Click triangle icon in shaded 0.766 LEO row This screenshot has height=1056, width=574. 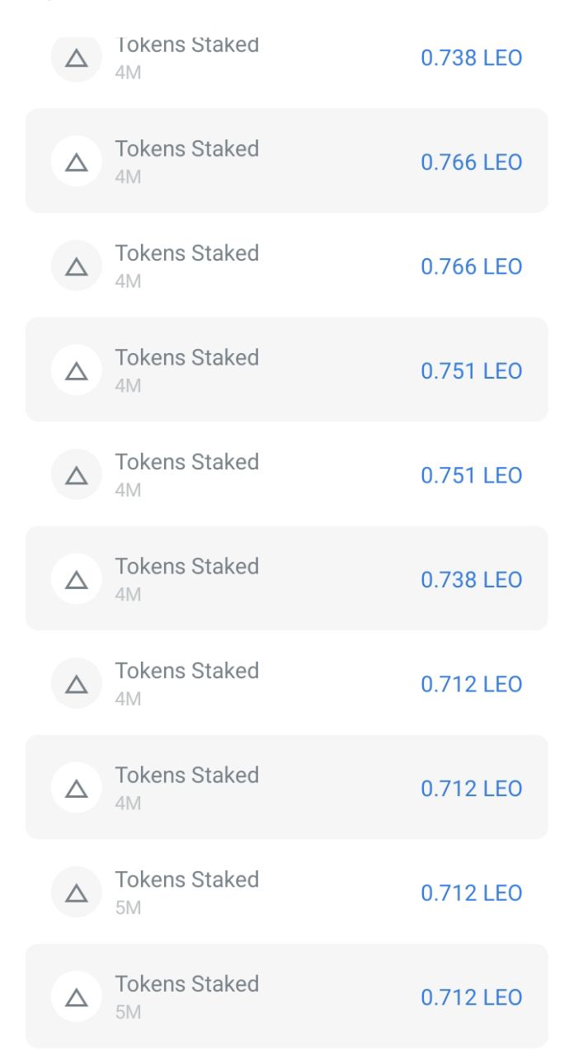tap(77, 162)
